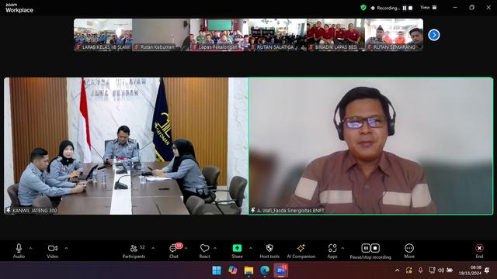Viewport: 497px width, 279px height.
Task: Click the pin icon on KANWIL JATENG tile
Action: tap(9, 210)
